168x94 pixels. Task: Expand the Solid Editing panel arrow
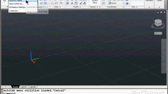click(47, 7)
